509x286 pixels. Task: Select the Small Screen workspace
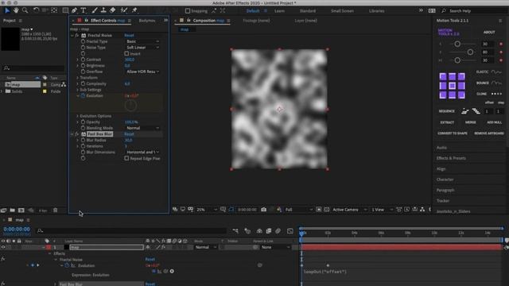coord(342,10)
